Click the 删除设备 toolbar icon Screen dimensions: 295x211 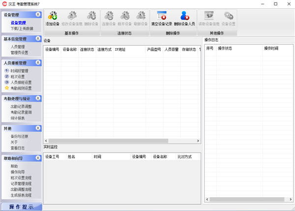(91, 16)
